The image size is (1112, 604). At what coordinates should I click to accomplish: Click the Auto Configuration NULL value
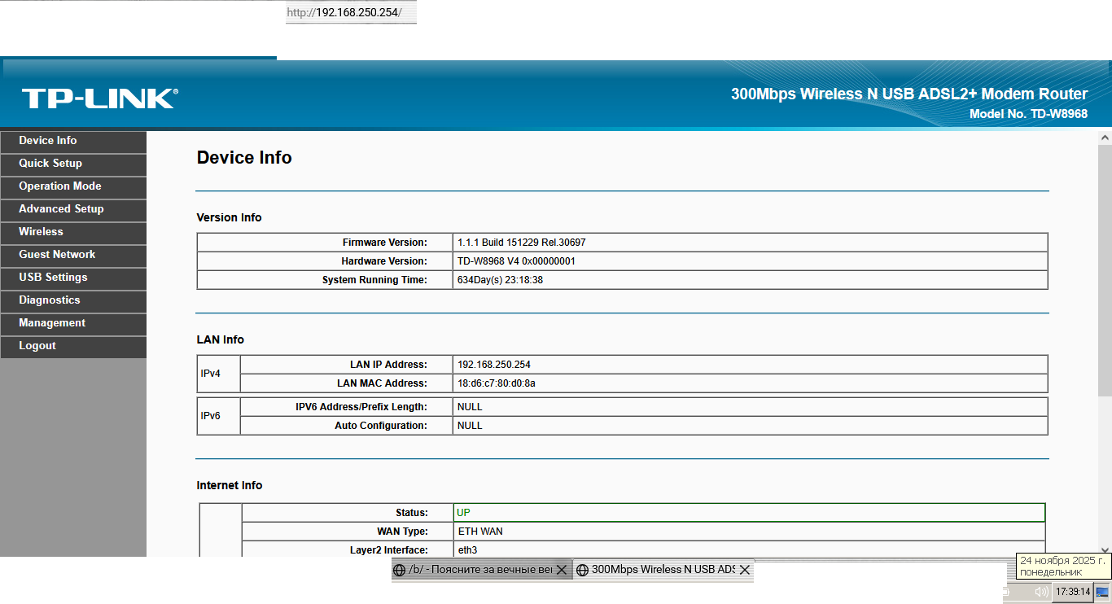tap(470, 426)
